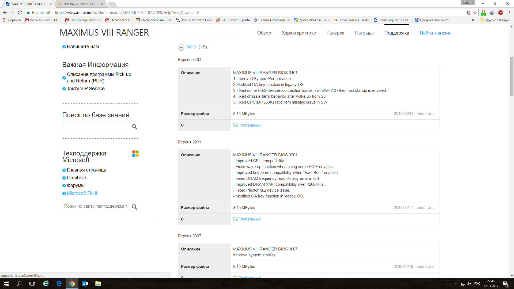Show hidden system tray icons
Screen dimensions: 514x289
(456, 284)
